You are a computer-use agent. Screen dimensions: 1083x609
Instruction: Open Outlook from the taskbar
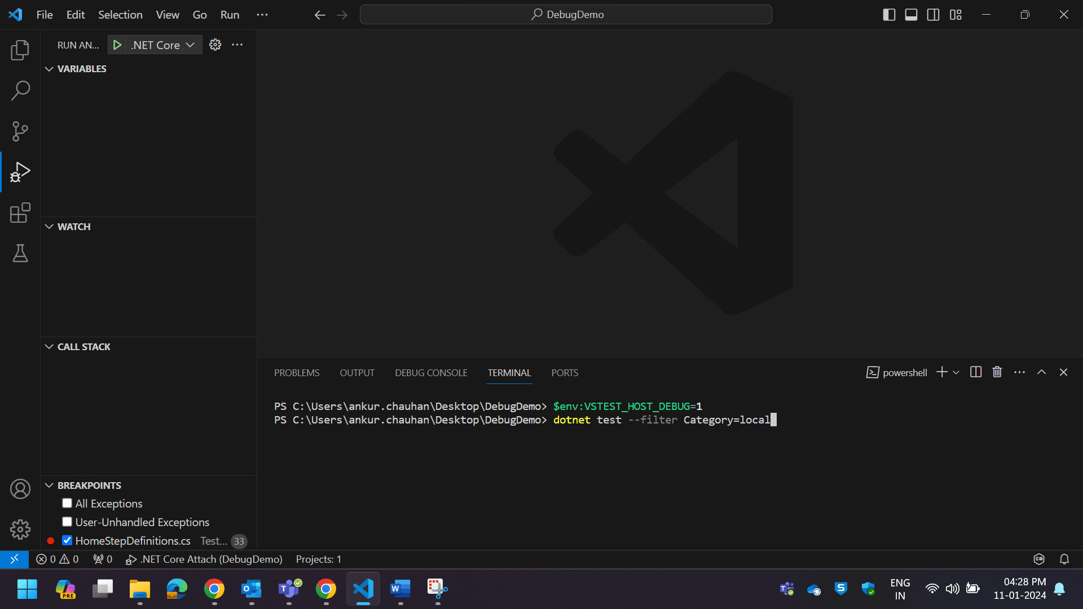[252, 589]
